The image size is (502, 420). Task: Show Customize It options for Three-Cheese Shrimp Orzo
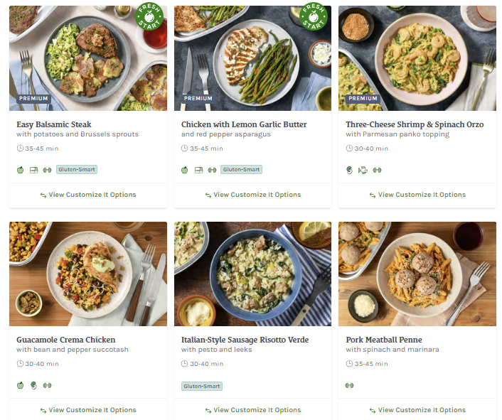click(x=417, y=195)
